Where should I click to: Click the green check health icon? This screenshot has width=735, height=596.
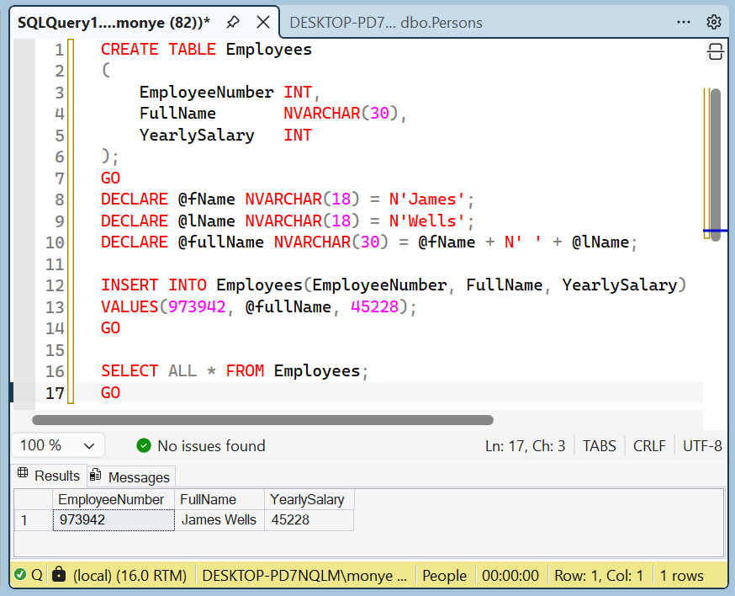coord(144,446)
